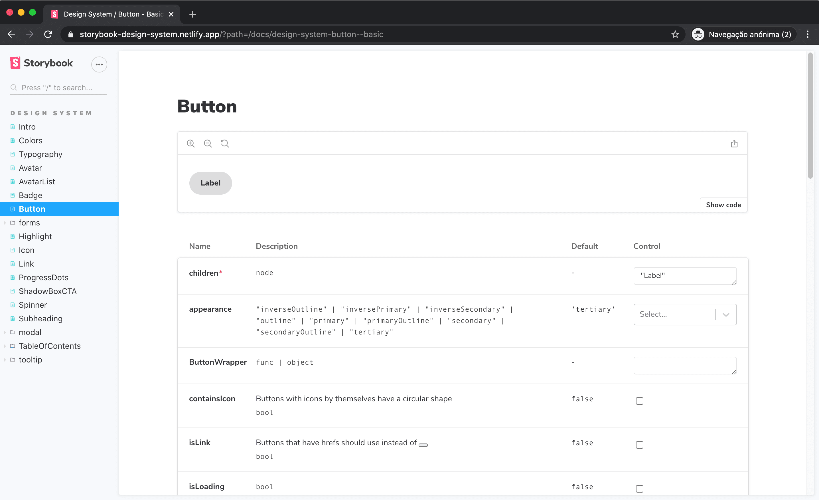Go back in browser history
This screenshot has width=819, height=500.
coord(12,34)
